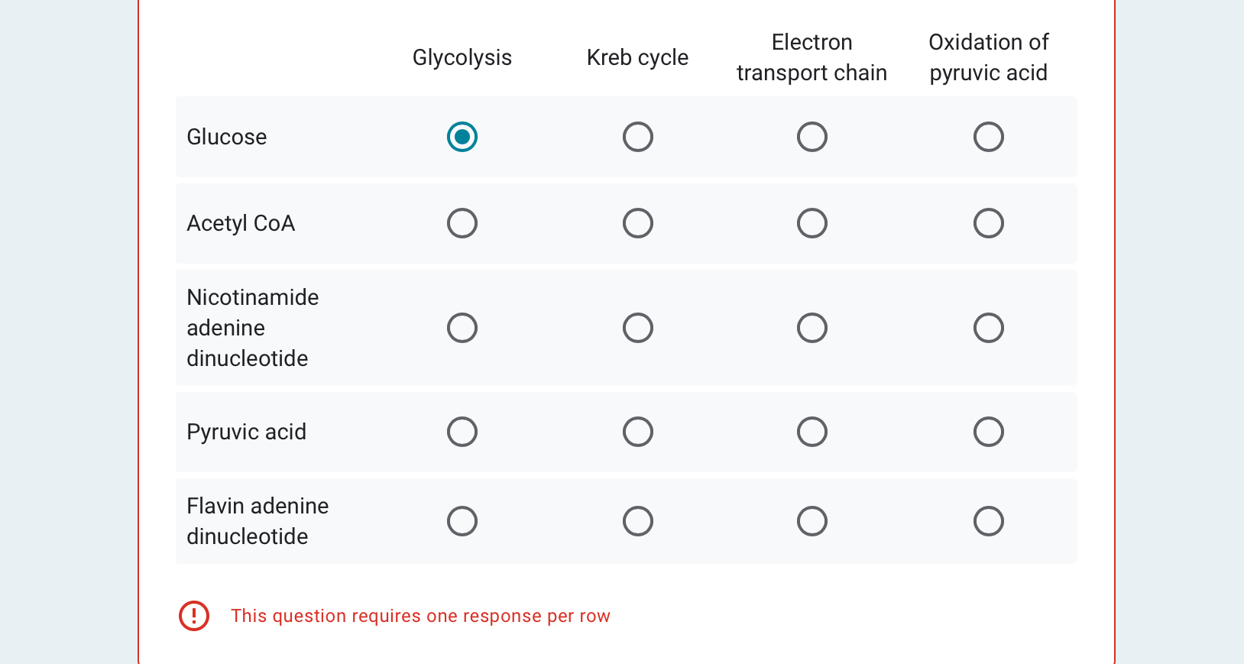This screenshot has height=664, width=1244.
Task: Click the red exclamation warning icon
Action: coord(193,616)
